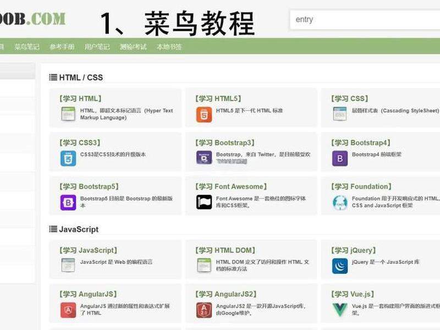This screenshot has width=440, height=330.
Task: Click the Bootstrap3 purple icon
Action: pos(204,158)
